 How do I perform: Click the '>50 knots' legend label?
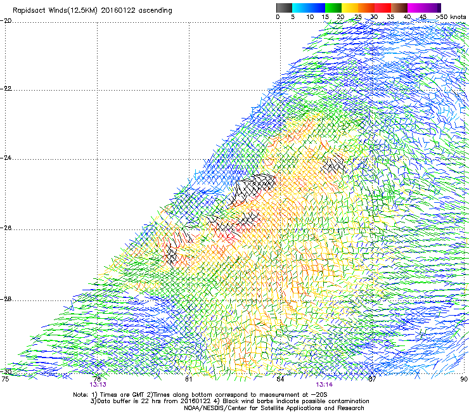pos(451,17)
